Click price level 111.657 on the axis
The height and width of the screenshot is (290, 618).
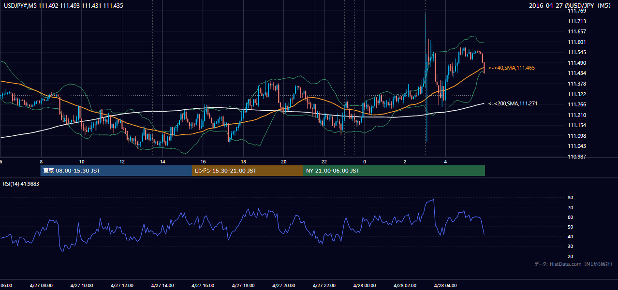(x=576, y=31)
